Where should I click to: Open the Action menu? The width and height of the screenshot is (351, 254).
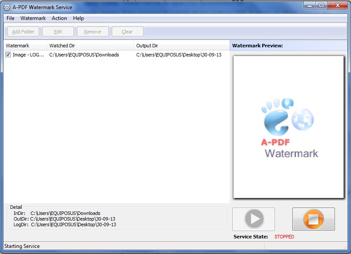point(59,18)
